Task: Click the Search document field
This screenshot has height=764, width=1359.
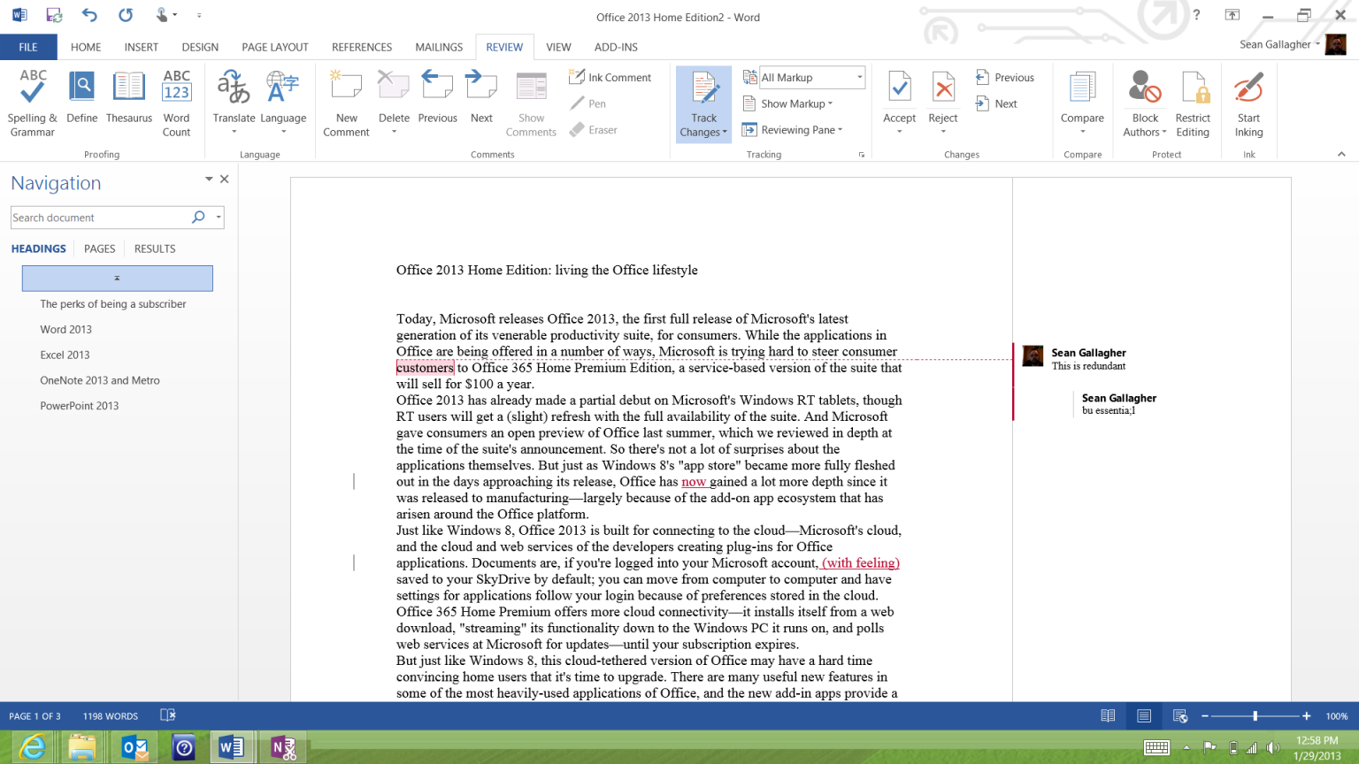Action: click(99, 218)
